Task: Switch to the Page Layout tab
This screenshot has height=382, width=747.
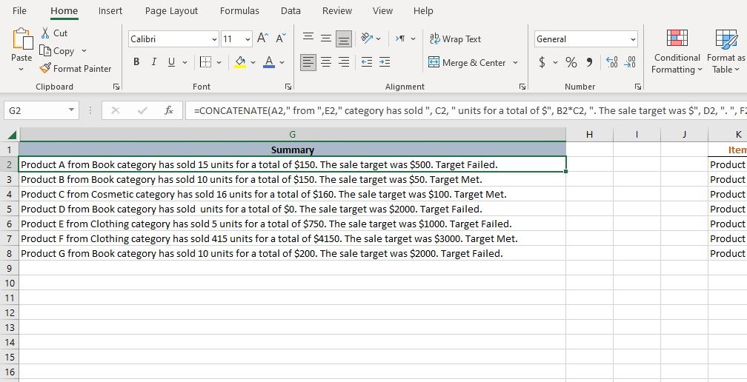Action: pyautogui.click(x=171, y=10)
